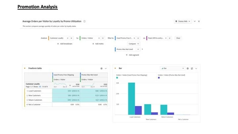Click the Freeform table orange data-source dot

25,68
